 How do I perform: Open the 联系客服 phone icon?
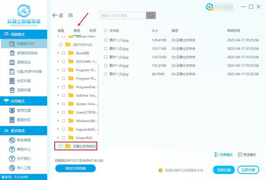click(x=12, y=140)
